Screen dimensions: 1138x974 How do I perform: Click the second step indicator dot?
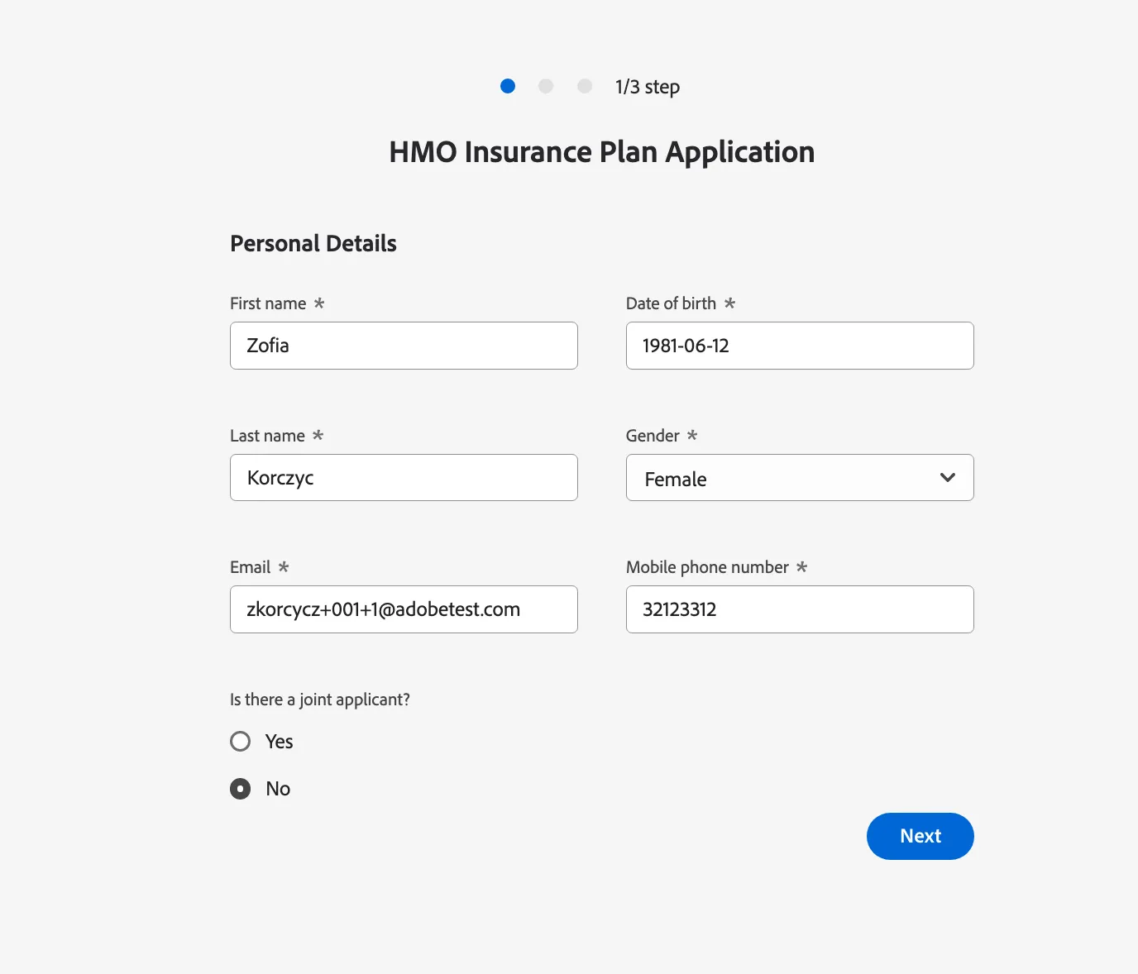tap(546, 86)
